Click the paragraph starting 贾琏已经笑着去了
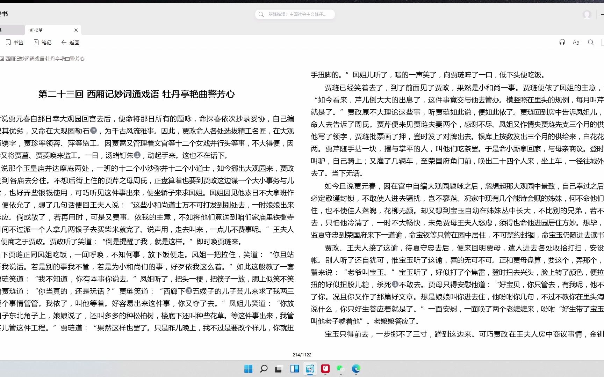Screen dimensions: 604x377 [457, 131]
